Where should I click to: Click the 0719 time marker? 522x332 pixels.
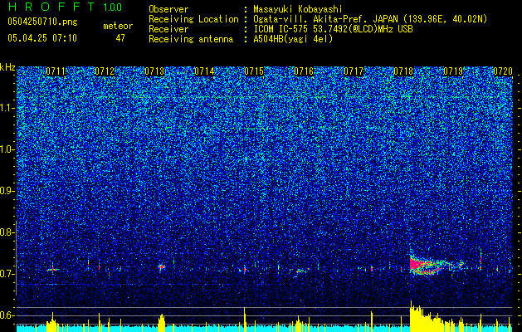(453, 71)
